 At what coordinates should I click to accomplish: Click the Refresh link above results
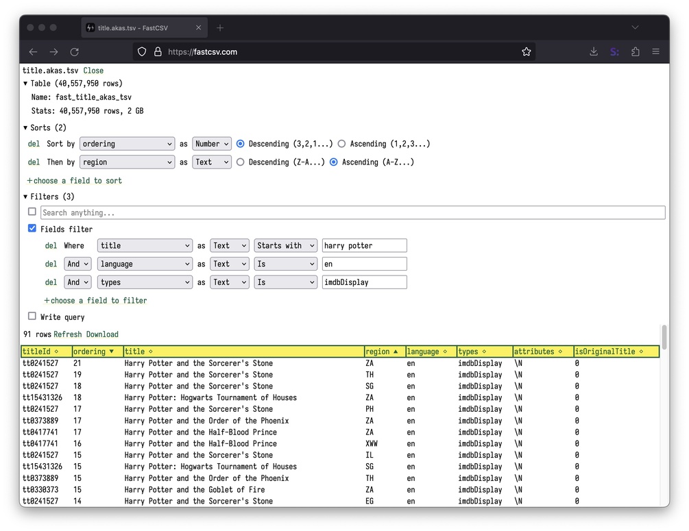(68, 334)
